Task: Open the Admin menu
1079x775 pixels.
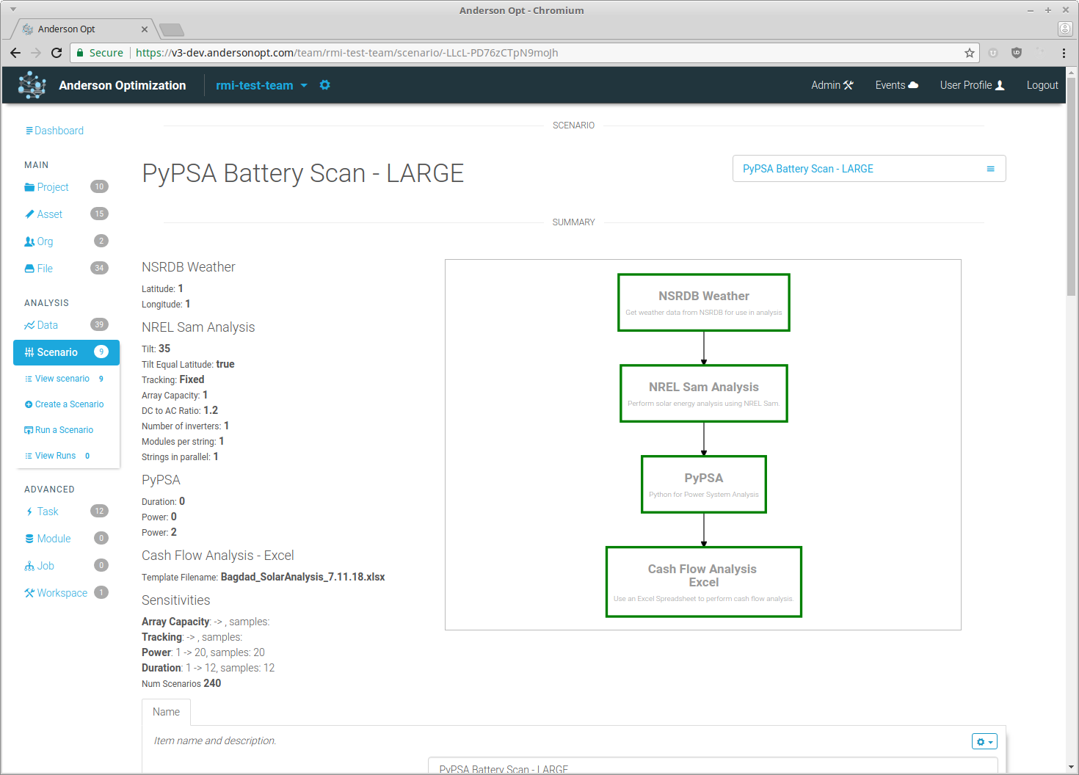Action: (832, 85)
